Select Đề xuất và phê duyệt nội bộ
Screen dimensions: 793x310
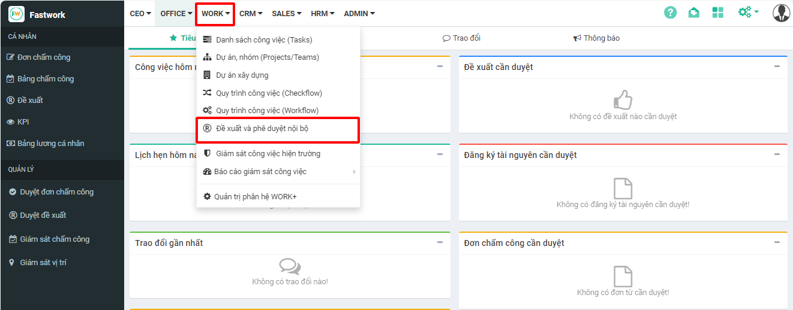pos(262,129)
